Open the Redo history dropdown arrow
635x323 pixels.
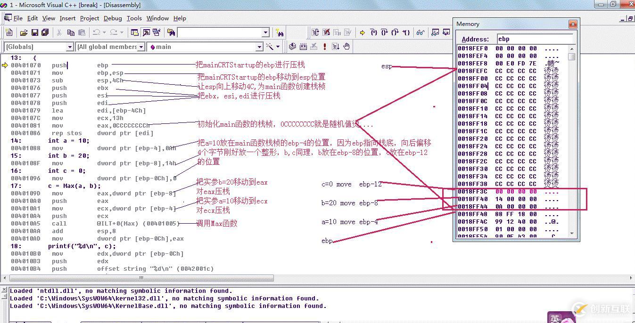pos(122,32)
